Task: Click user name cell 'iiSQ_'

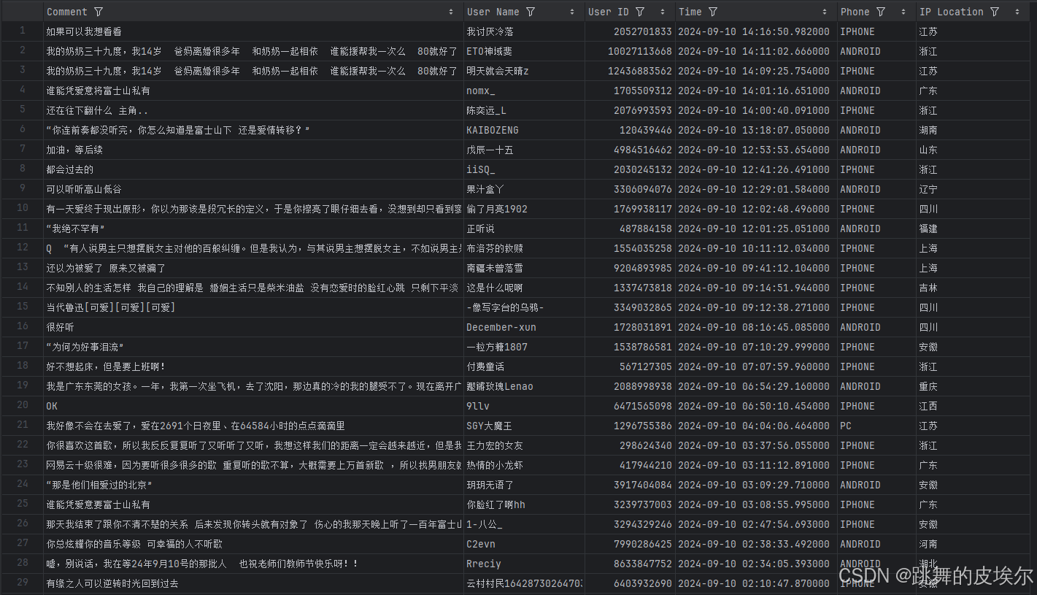Action: (524, 169)
